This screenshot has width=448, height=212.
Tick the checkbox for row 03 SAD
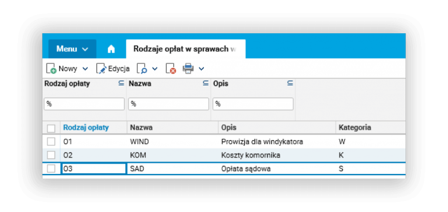point(51,169)
